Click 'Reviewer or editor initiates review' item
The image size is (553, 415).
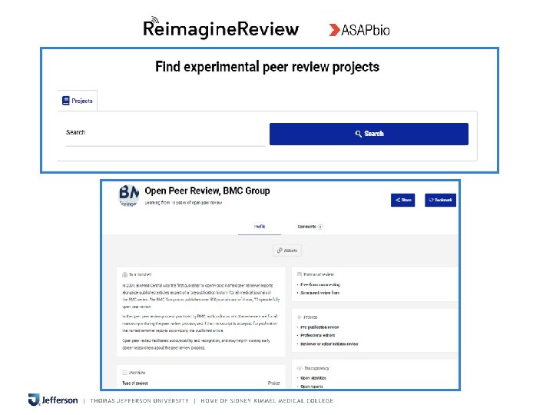pos(329,344)
